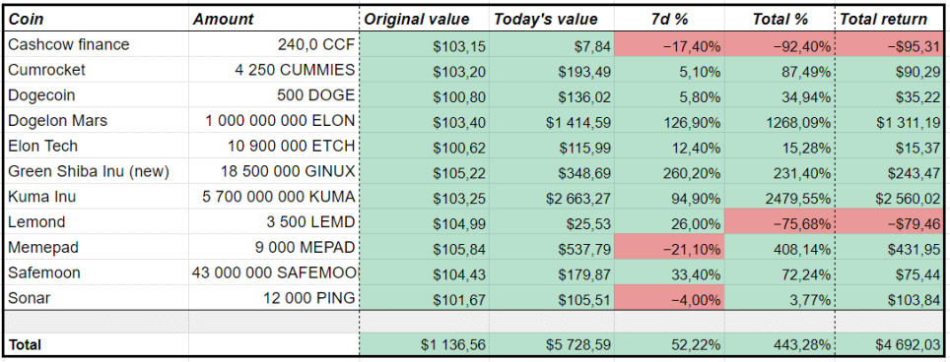Screen dimensions: 950x362
Task: Click Lemond total return -$79,46
Action: (x=890, y=222)
